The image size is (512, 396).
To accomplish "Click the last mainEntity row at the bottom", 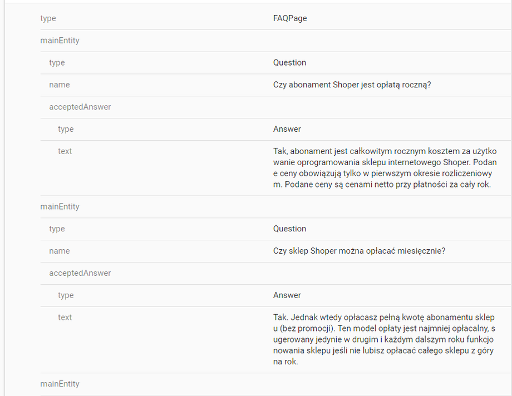I will pyautogui.click(x=60, y=384).
